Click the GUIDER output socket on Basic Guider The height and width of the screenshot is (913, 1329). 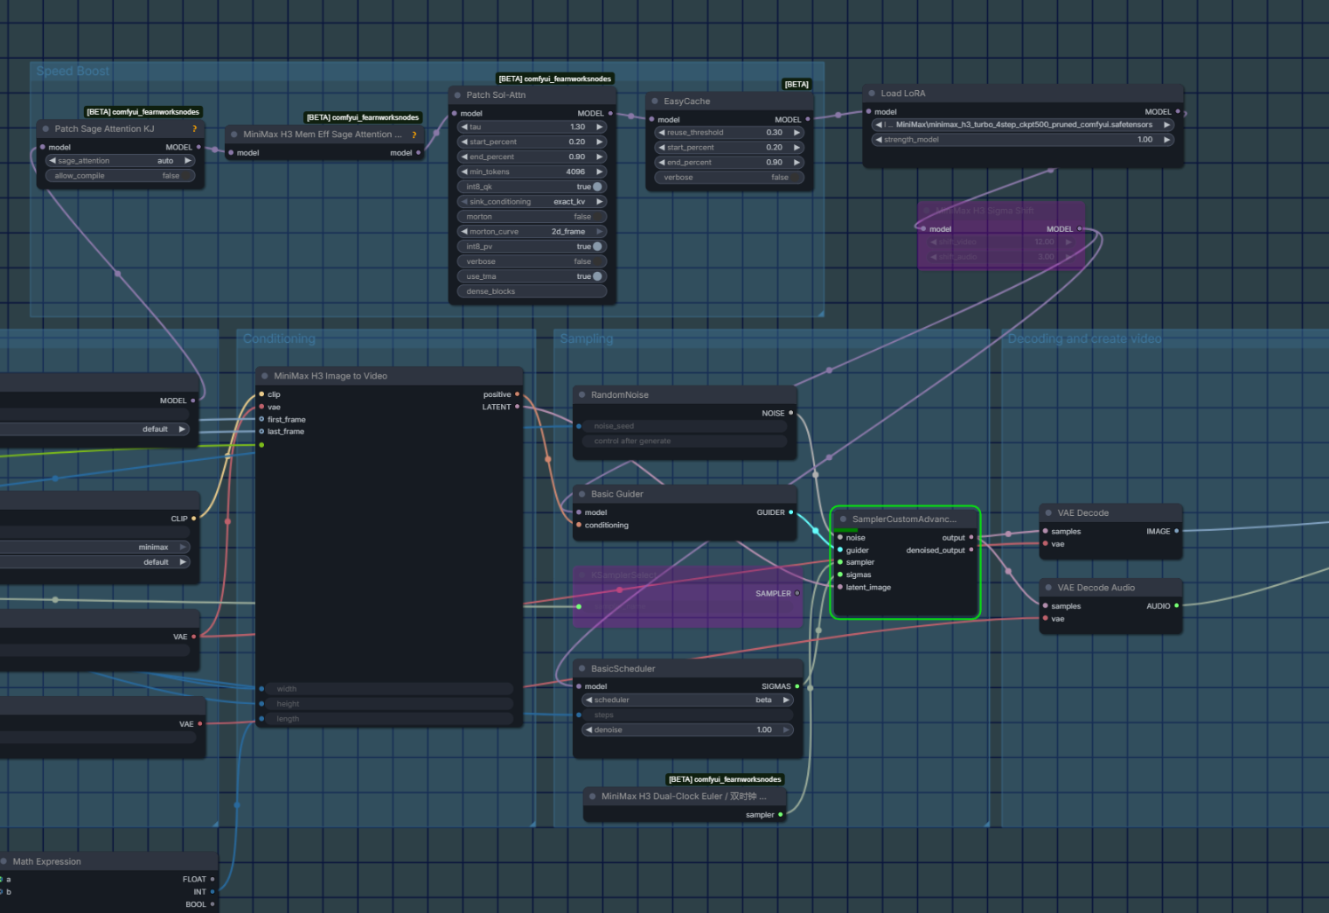point(791,512)
